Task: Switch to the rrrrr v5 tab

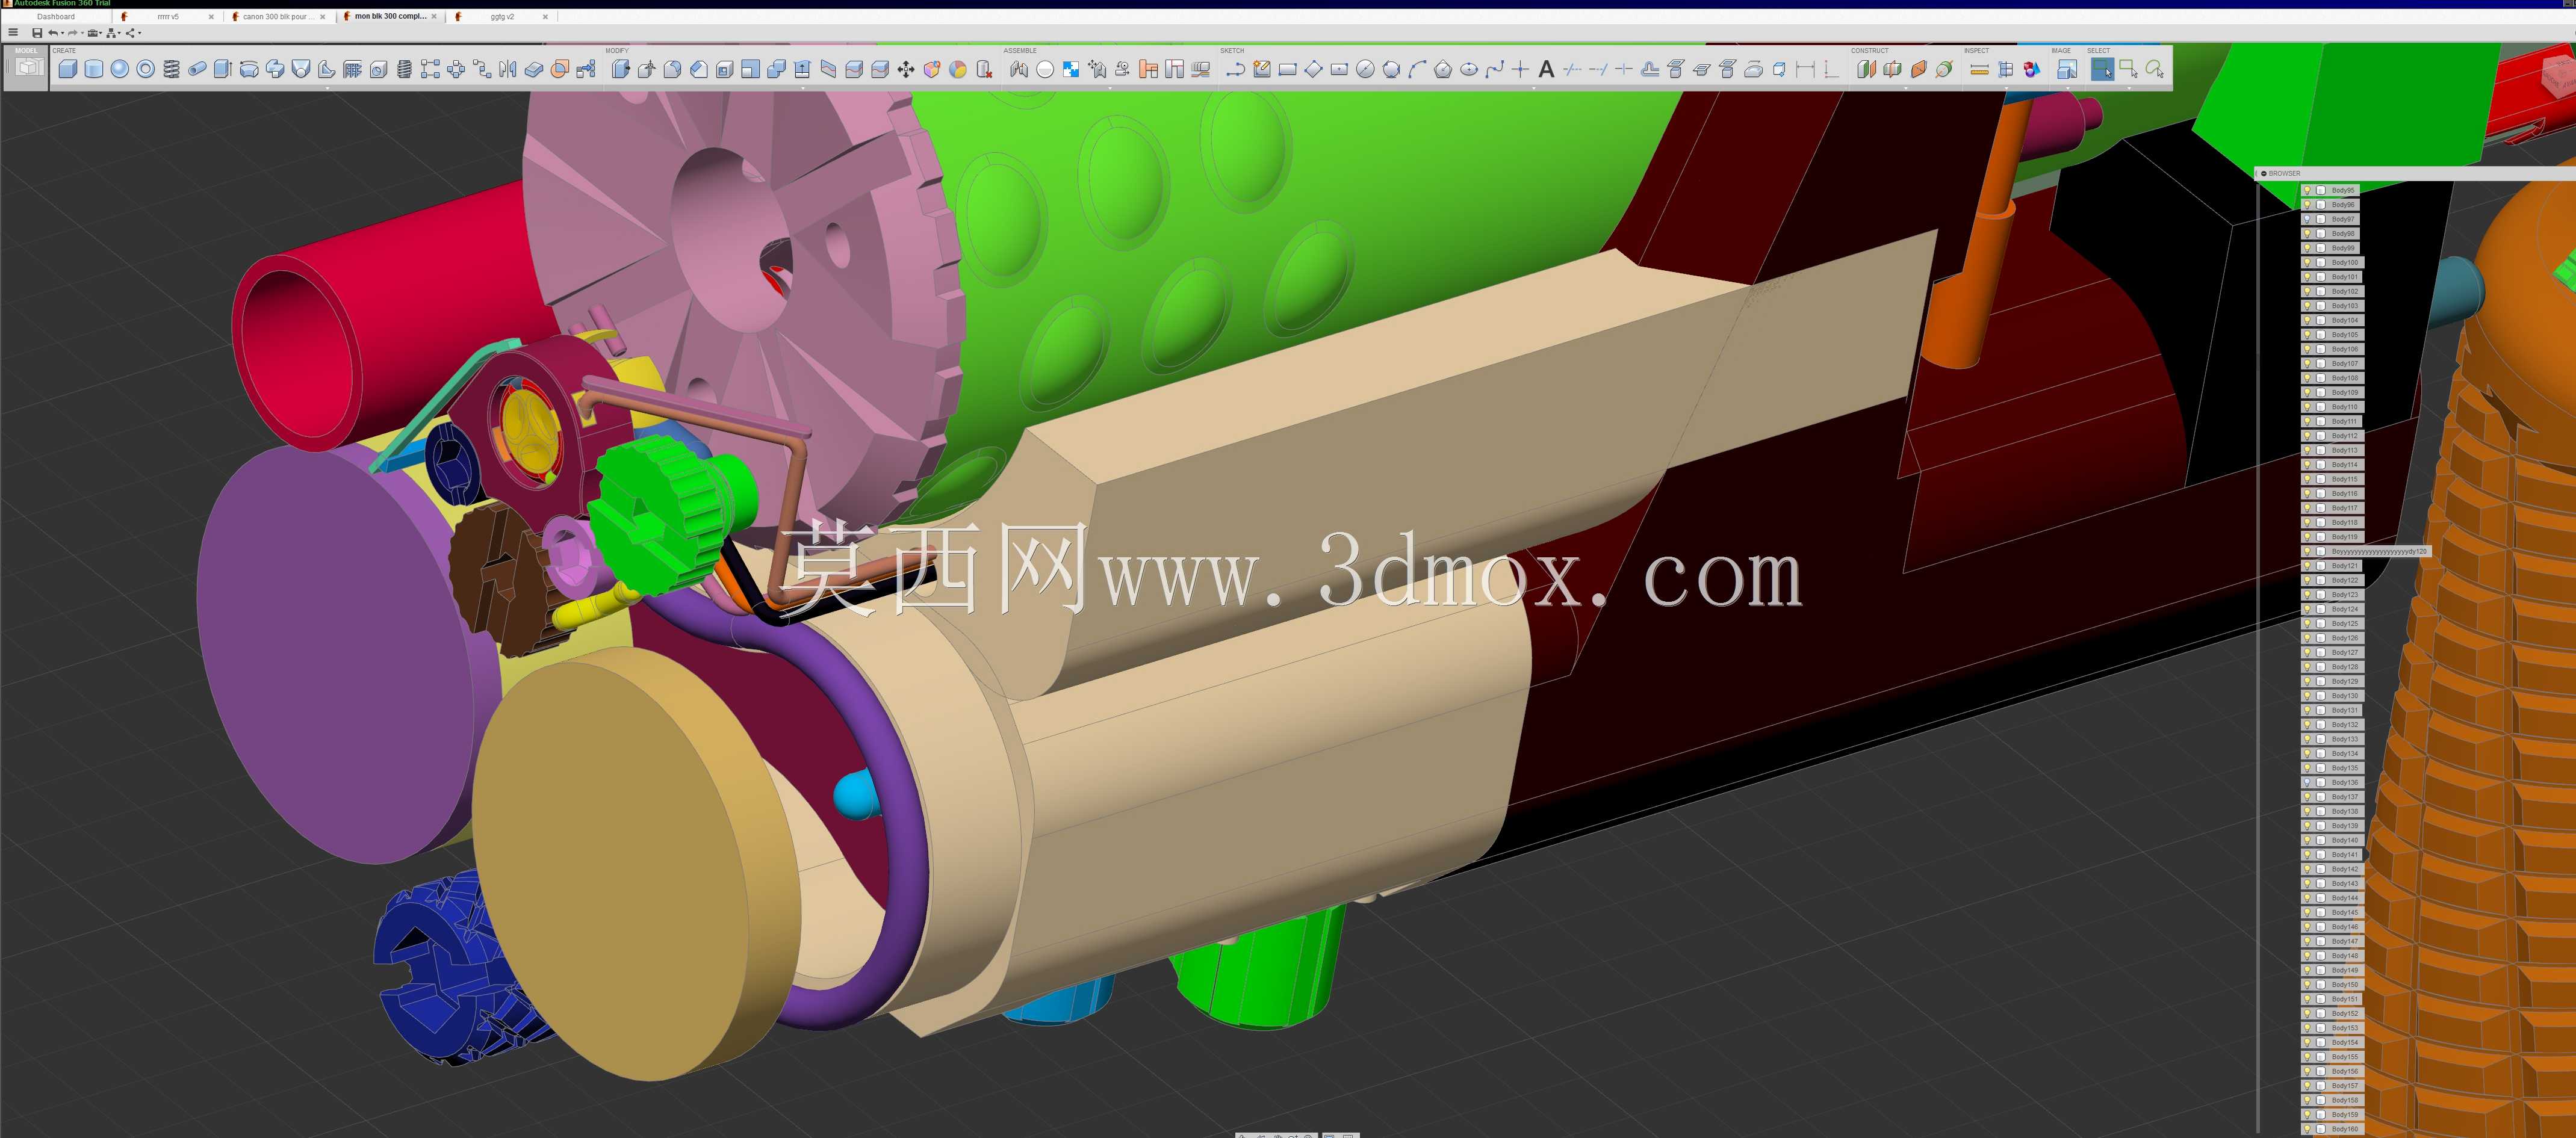Action: click(168, 17)
